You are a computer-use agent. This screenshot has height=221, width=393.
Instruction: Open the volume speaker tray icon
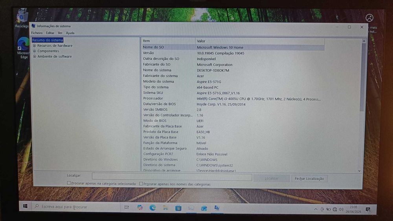pos(341,209)
